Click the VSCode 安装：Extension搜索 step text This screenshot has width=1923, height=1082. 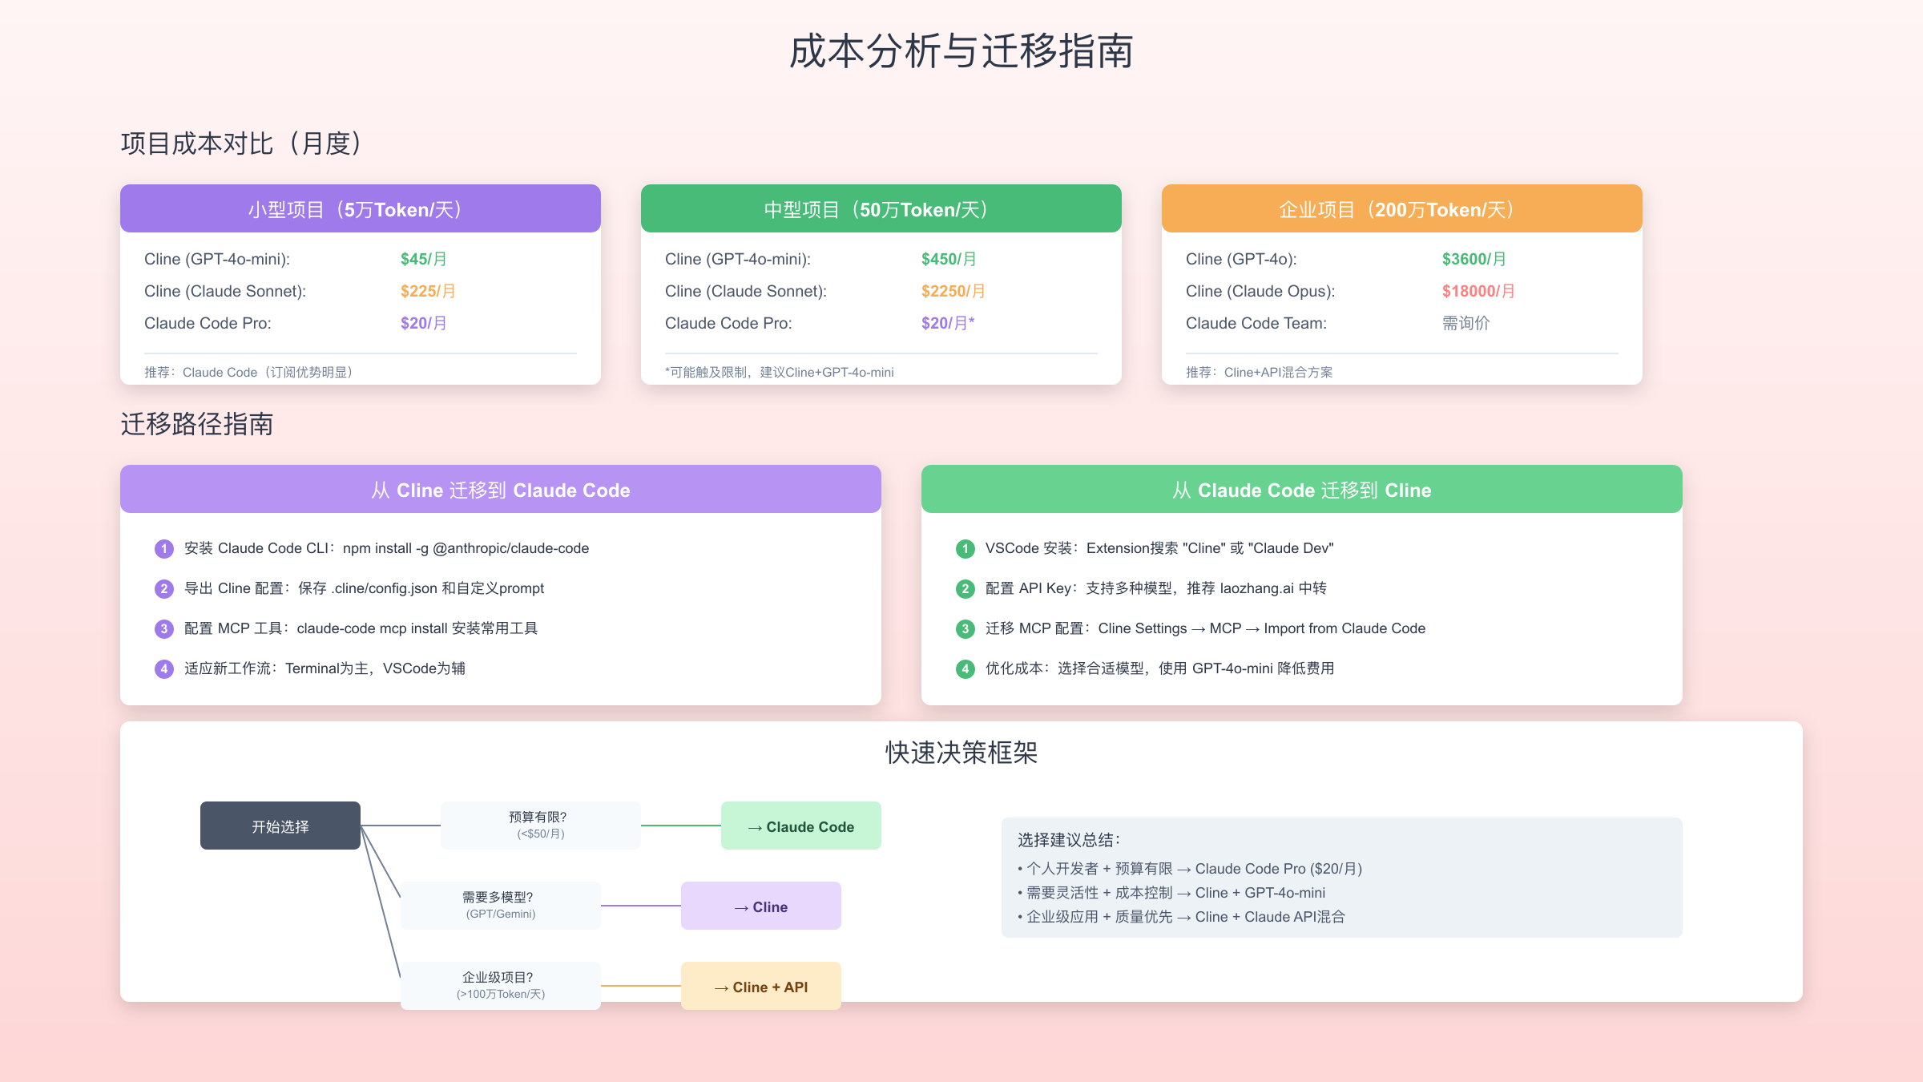point(1159,548)
